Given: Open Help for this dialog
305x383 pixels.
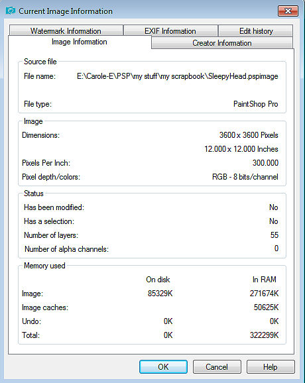Looking at the screenshot, I should (x=271, y=366).
